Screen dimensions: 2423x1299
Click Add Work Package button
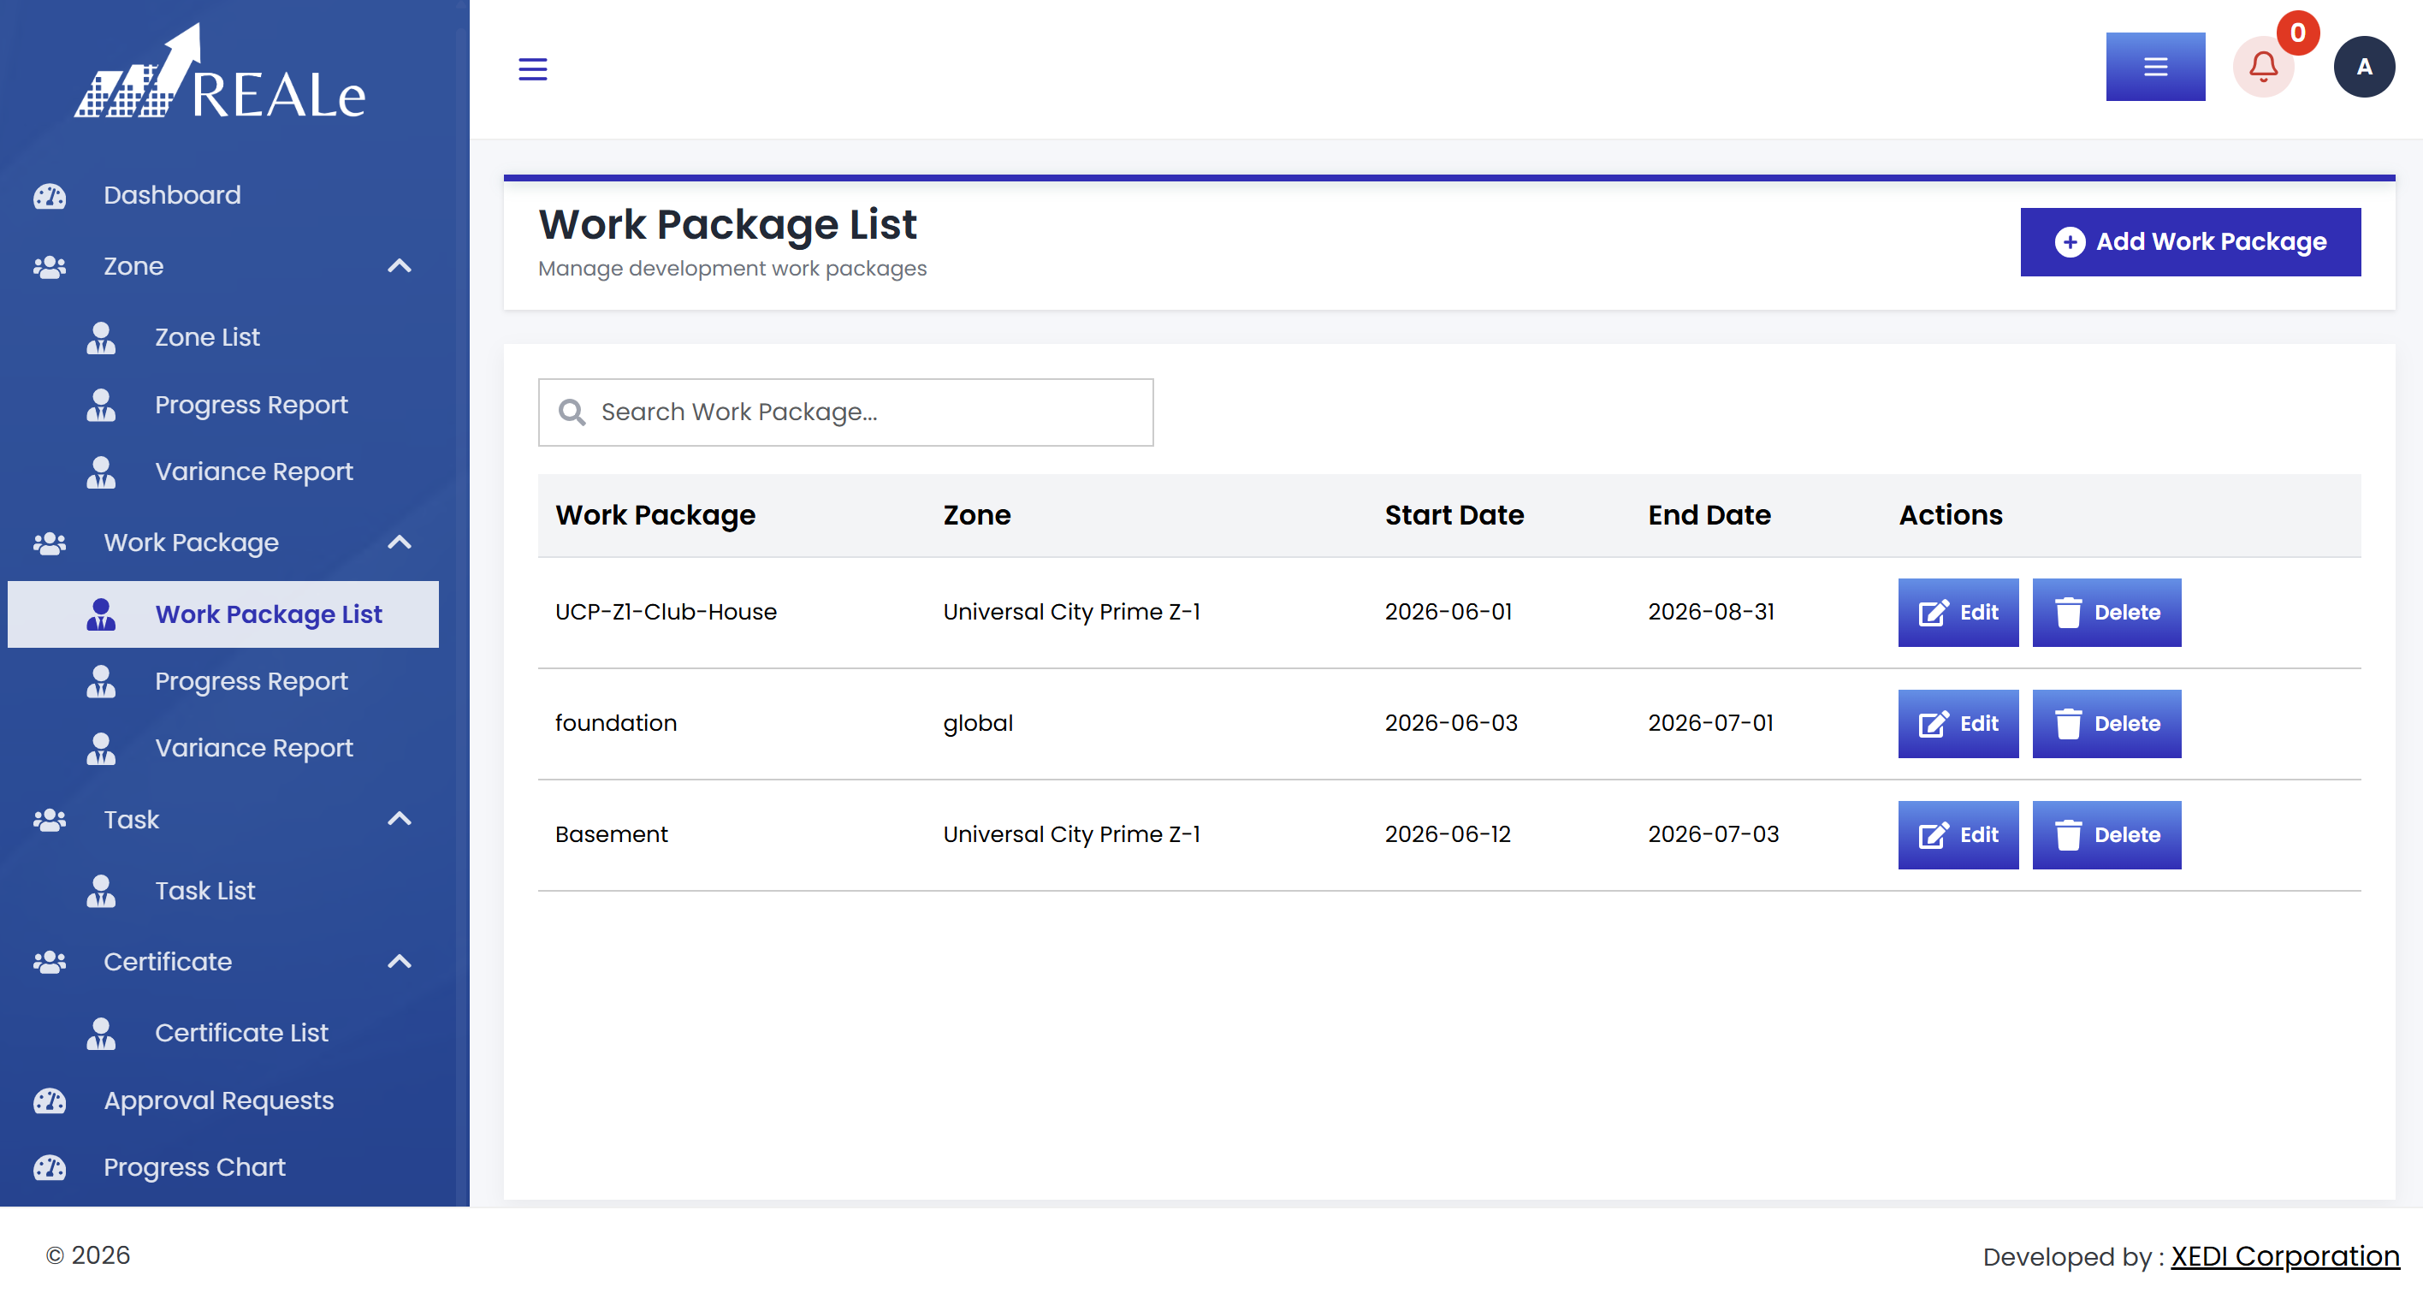coord(2189,241)
